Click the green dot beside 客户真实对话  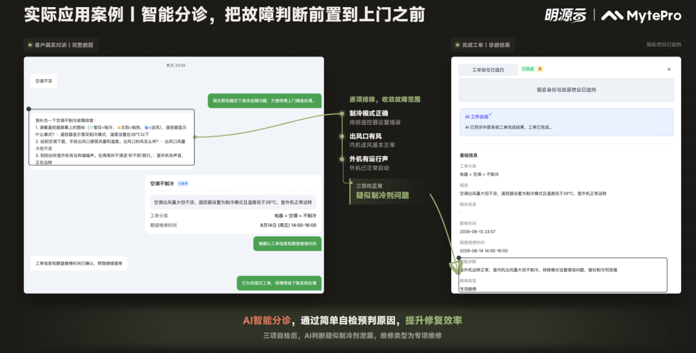click(30, 45)
